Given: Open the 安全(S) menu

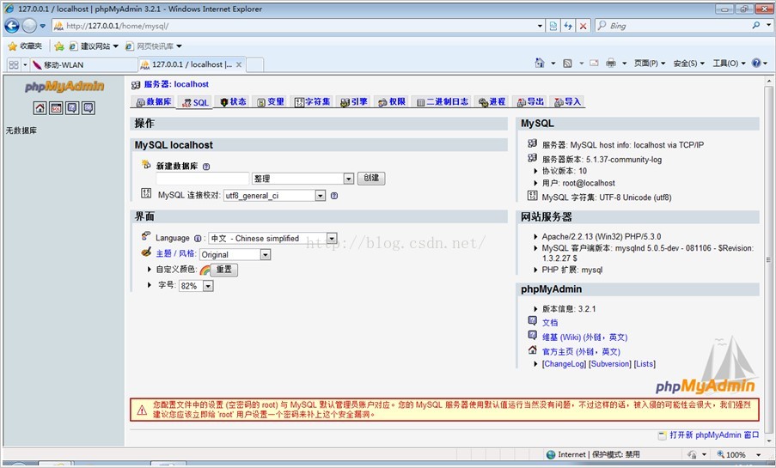Looking at the screenshot, I should pyautogui.click(x=688, y=64).
